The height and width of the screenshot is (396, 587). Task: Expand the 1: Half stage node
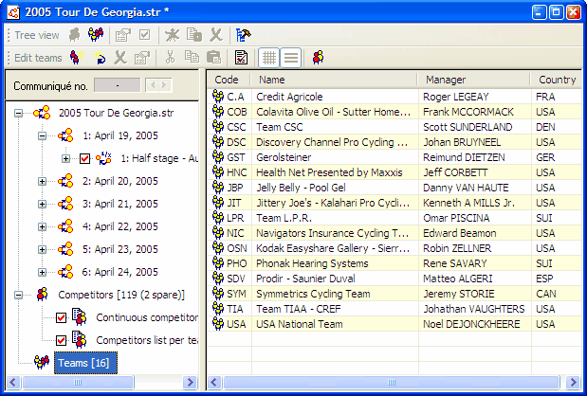[x=65, y=158]
